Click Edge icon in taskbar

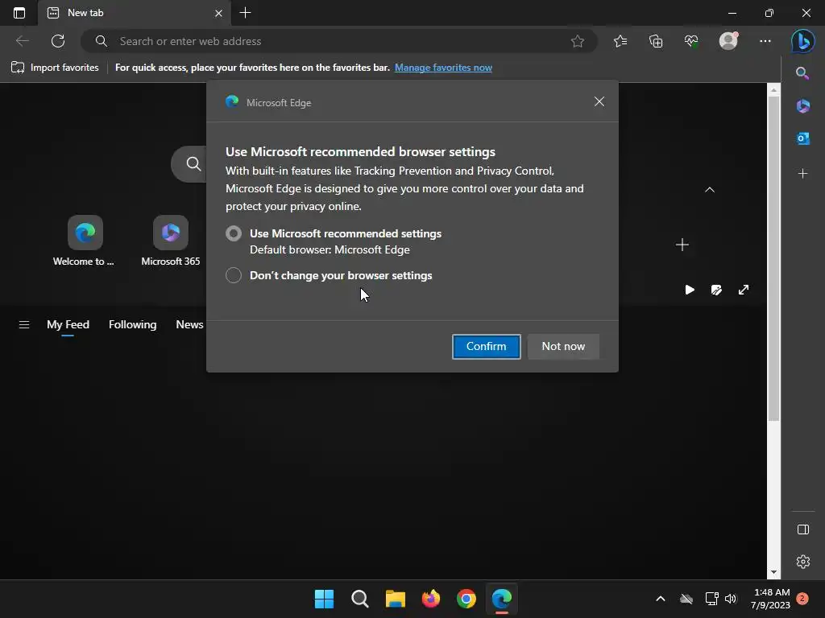click(501, 599)
